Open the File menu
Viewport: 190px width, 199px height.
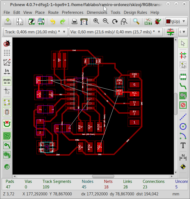(x=7, y=13)
